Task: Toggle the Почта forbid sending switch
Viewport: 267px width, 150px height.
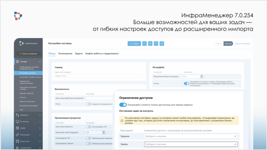Action: (x=88, y=104)
